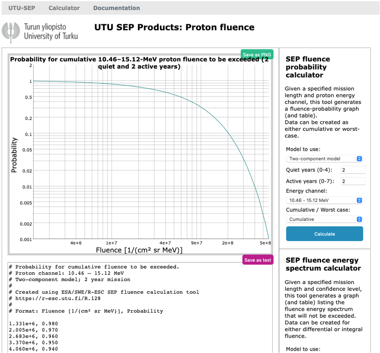
Task: Switch to the Calculator page
Action: pos(64,8)
